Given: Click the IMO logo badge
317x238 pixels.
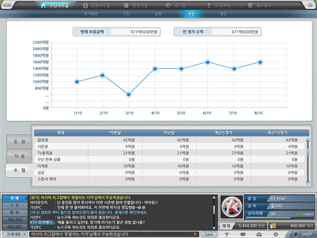Looking at the screenshot, I should [7, 5].
